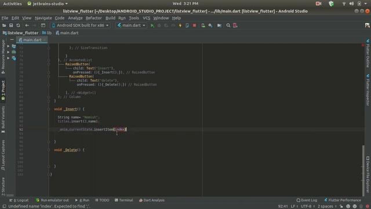Image resolution: width=371 pixels, height=209 pixels.
Task: Click the _Insert method name in editor
Action: pos(70,109)
